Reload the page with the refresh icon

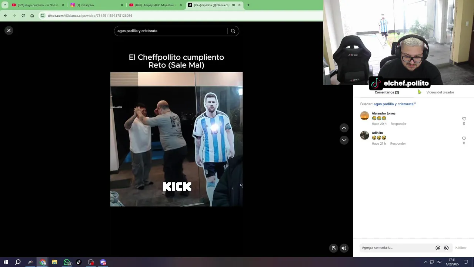click(23, 16)
